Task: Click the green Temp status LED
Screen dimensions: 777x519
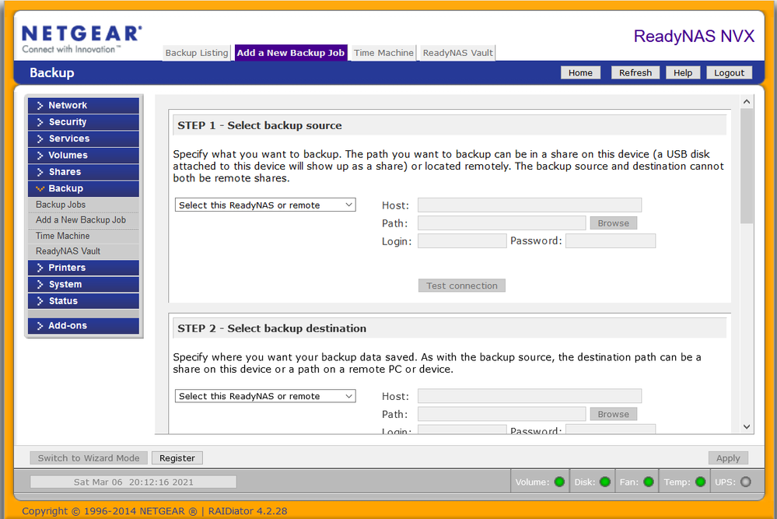Action: (700, 482)
